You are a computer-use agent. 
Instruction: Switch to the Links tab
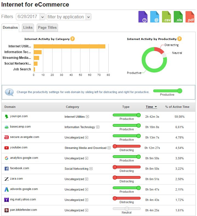pos(28,28)
